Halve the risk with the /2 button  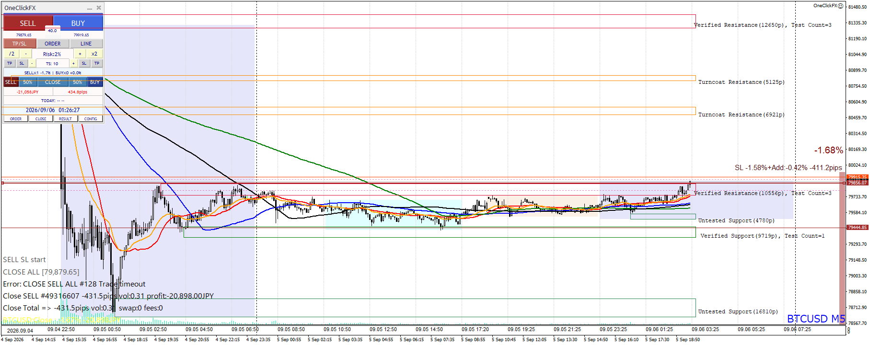(12, 54)
